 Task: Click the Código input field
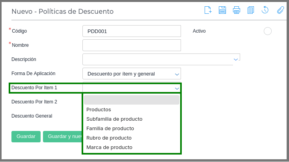[x=132, y=31]
